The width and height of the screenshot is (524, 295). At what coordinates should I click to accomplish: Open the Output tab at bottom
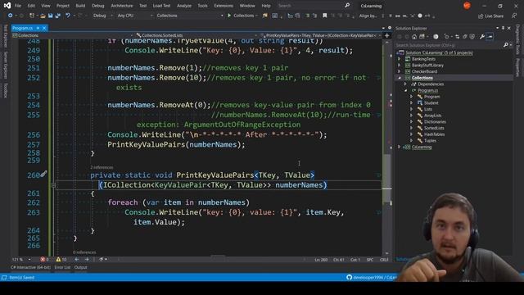pyautogui.click(x=80, y=267)
